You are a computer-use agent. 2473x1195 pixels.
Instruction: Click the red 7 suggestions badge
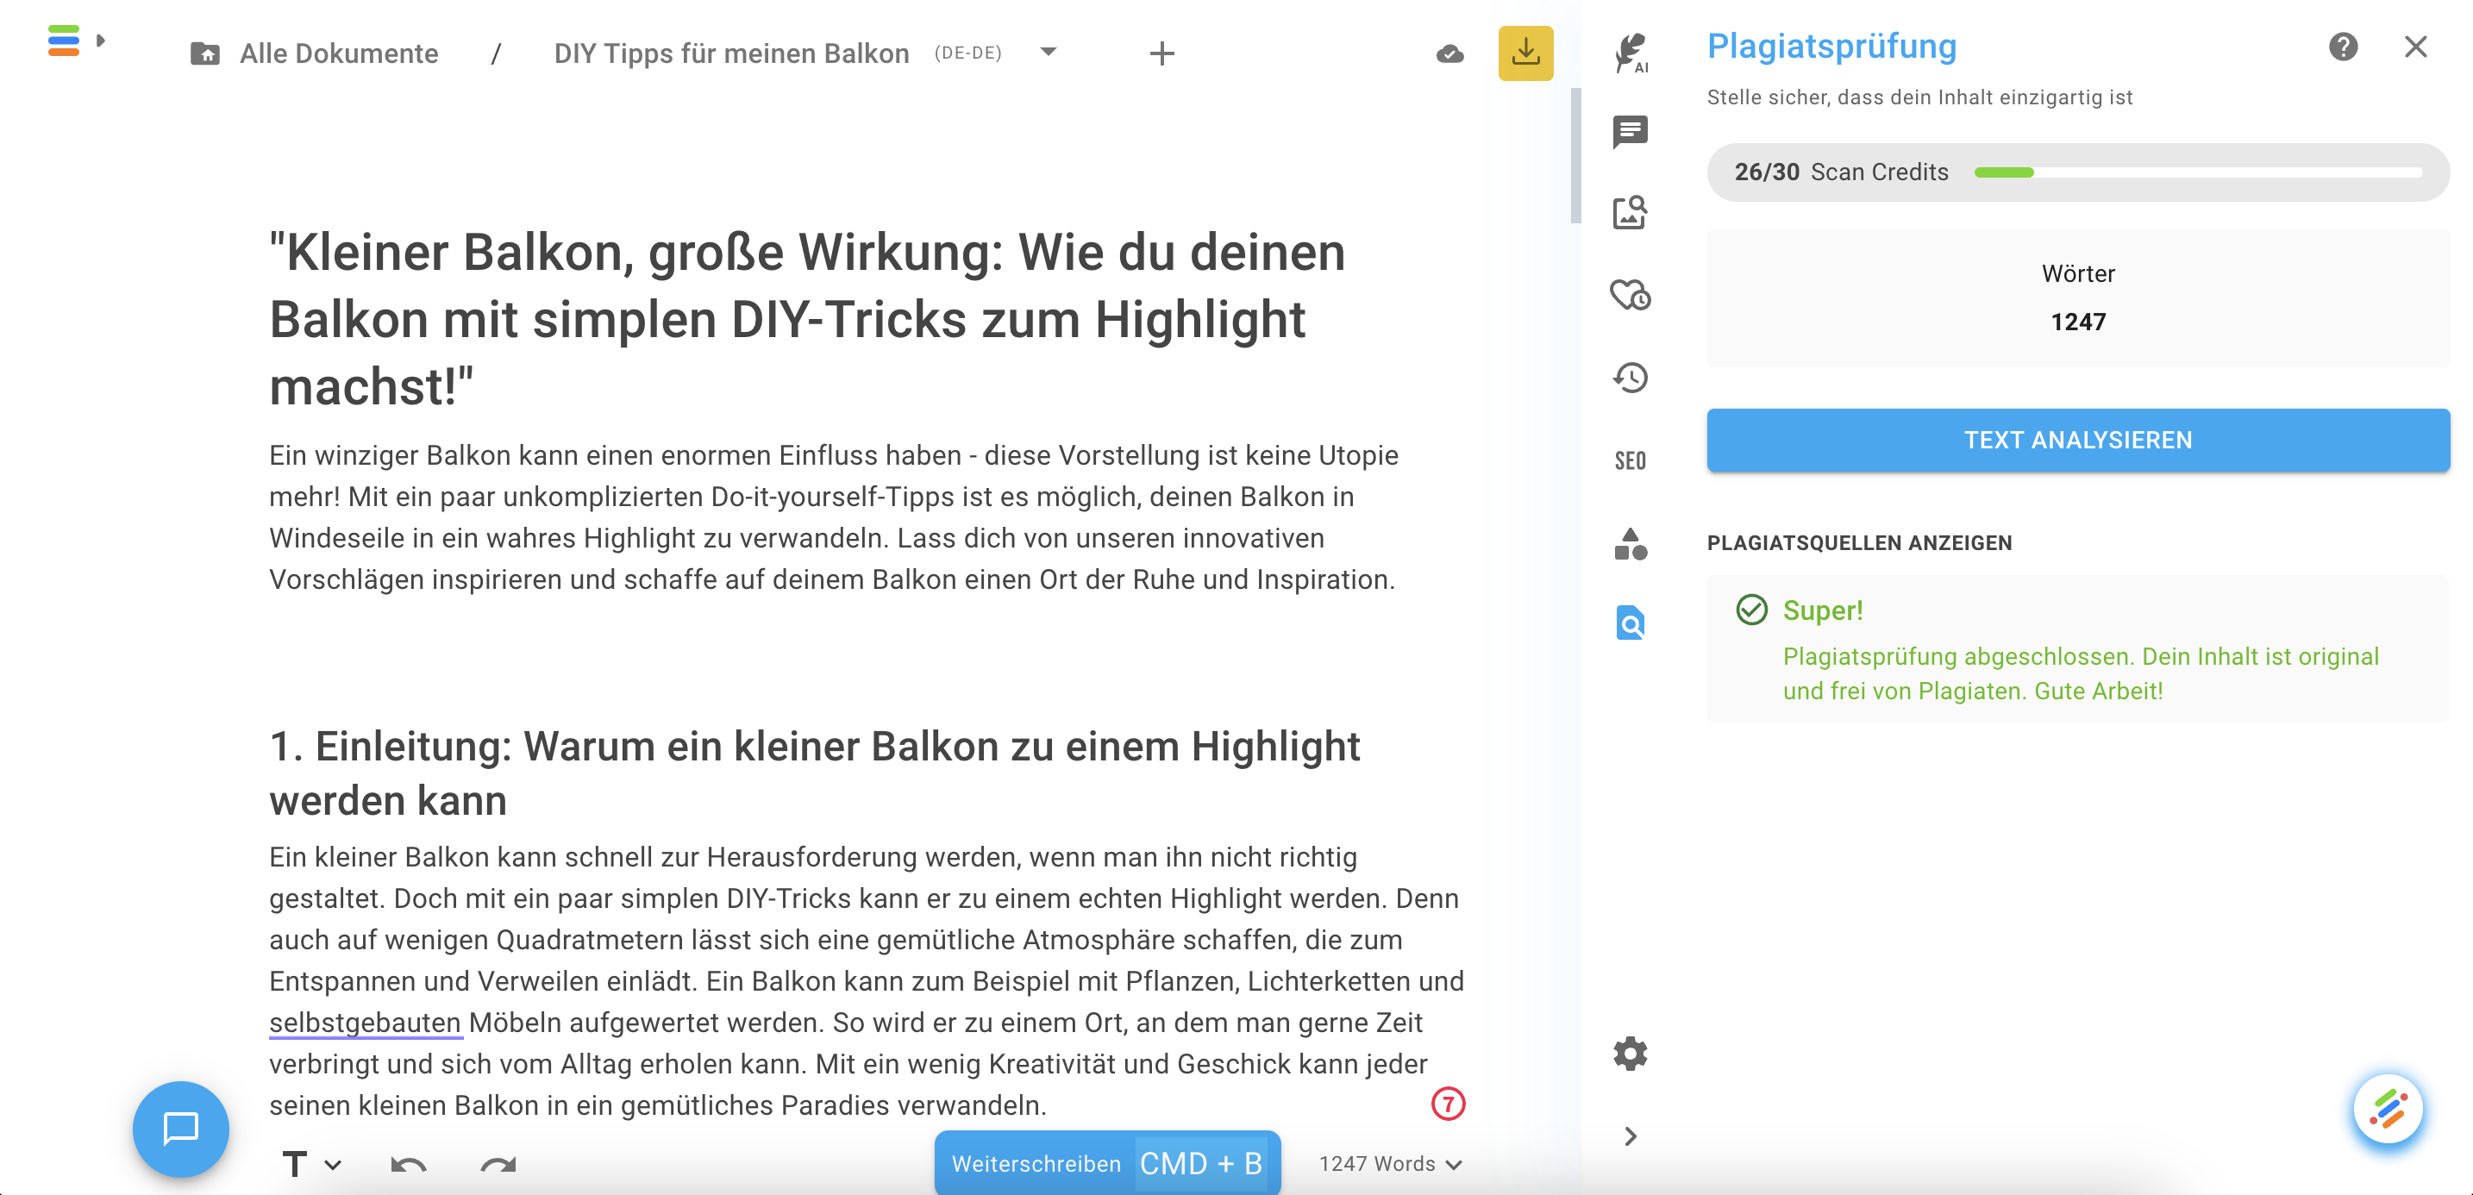[x=1448, y=1104]
